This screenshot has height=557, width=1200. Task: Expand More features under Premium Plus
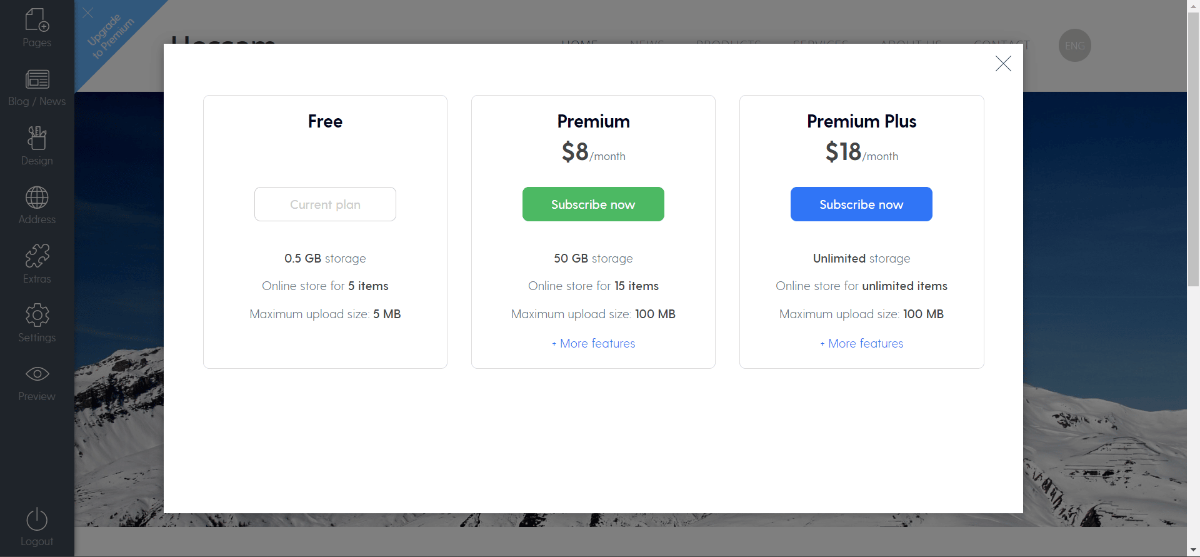click(861, 343)
